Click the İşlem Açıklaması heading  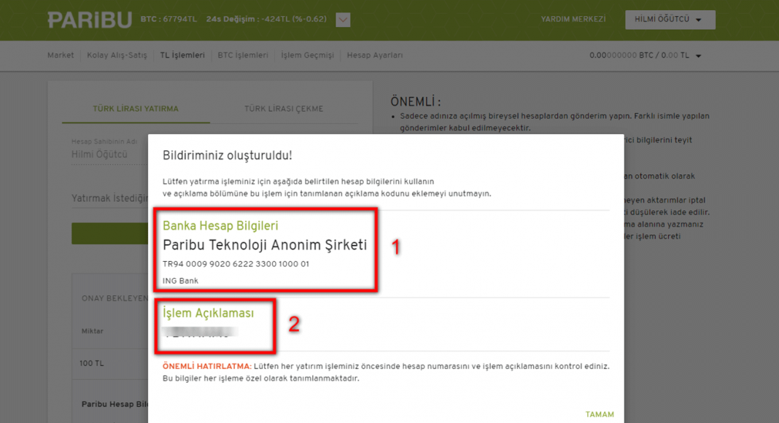coord(208,314)
